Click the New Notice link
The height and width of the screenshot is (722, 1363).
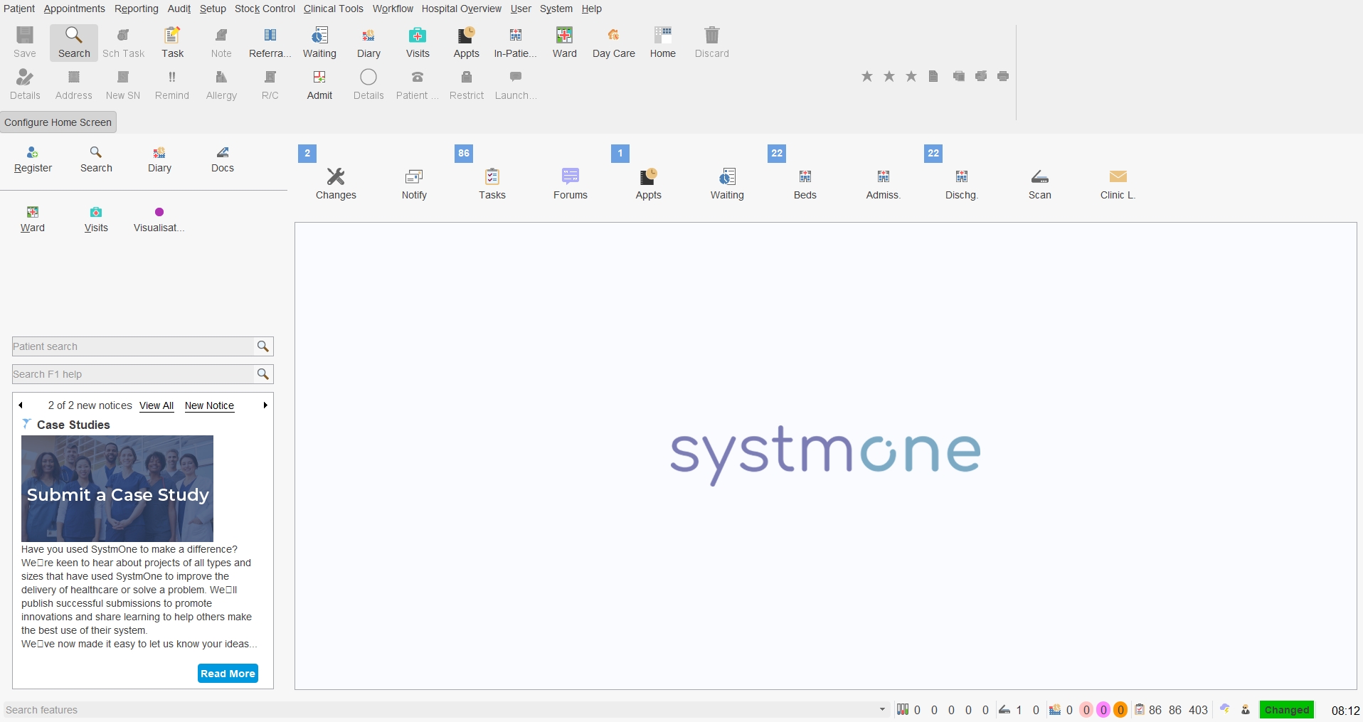(209, 405)
